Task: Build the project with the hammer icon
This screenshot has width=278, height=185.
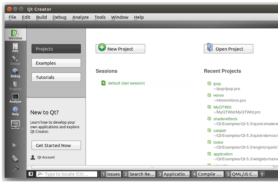Action: tap(15, 169)
